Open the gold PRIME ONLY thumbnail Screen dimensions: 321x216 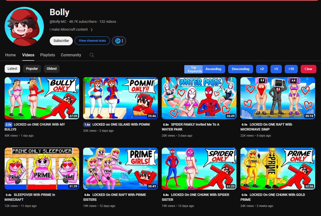tap(278, 169)
